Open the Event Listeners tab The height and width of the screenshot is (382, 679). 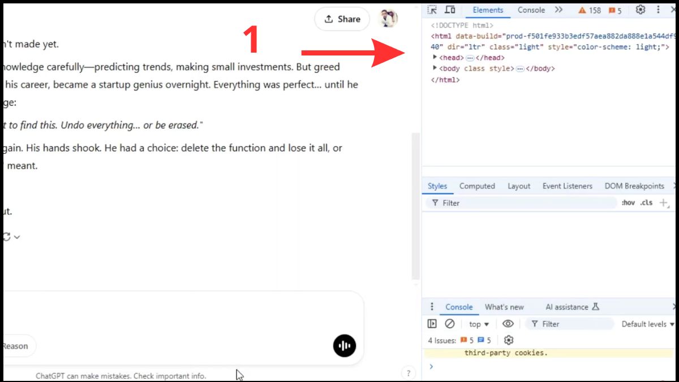click(568, 186)
